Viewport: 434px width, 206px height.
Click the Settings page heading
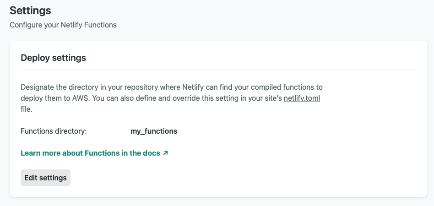click(30, 10)
